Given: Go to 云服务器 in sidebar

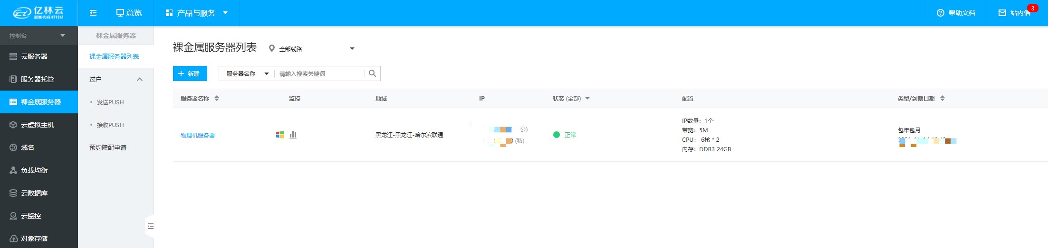Looking at the screenshot, I should tap(38, 56).
